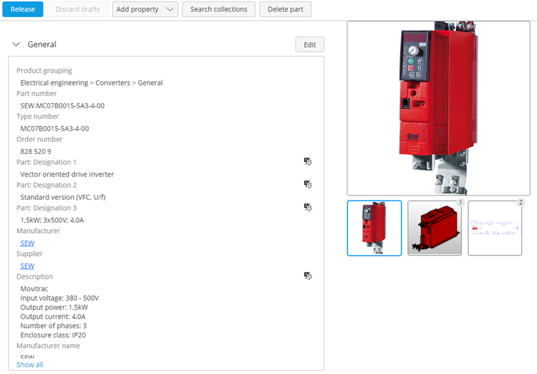Click the Delete part button

coord(285,9)
